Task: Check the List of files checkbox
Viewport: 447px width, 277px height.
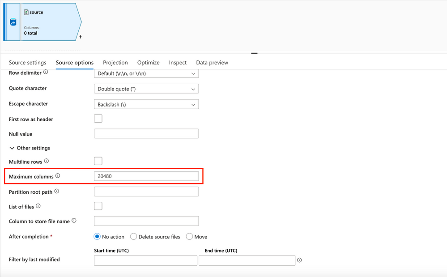Action: click(x=98, y=206)
